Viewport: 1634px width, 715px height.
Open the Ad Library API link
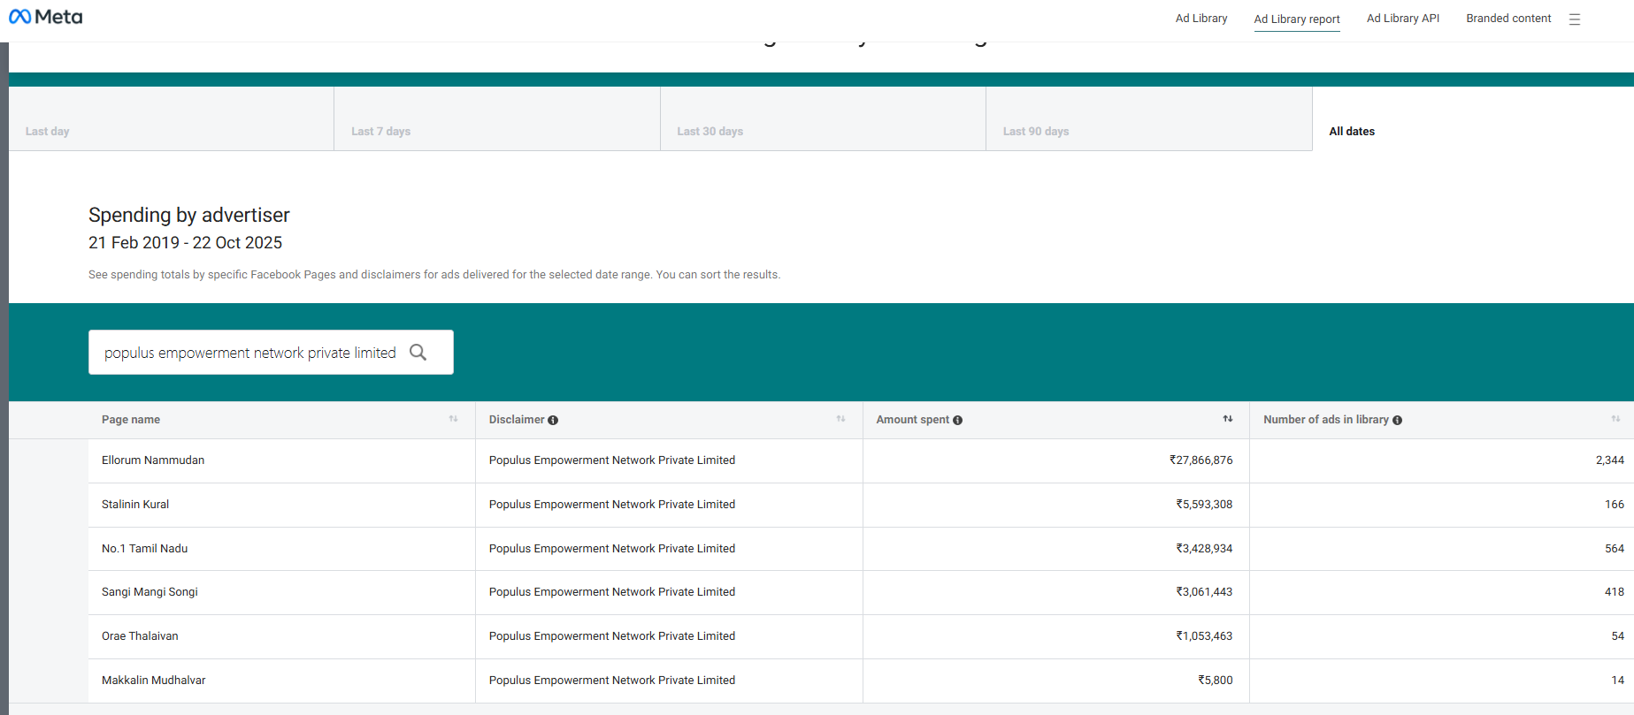[x=1402, y=19]
